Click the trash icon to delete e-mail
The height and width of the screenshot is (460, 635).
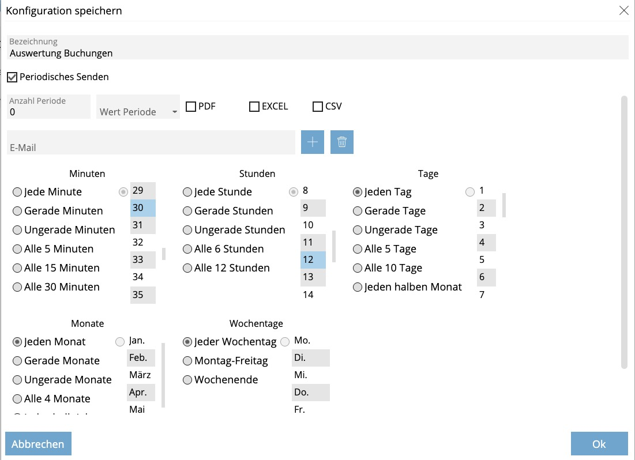342,142
